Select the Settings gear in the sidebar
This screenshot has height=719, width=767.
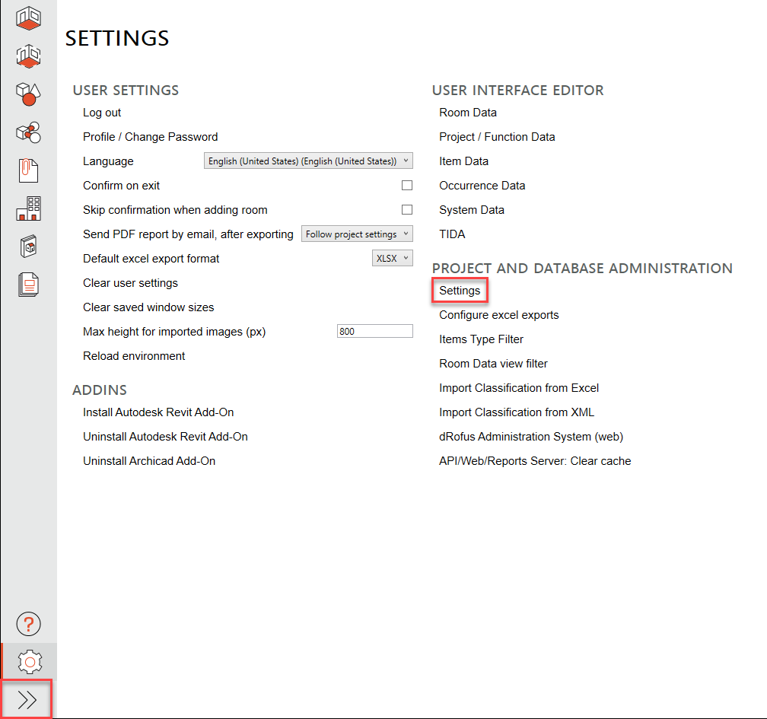(28, 661)
